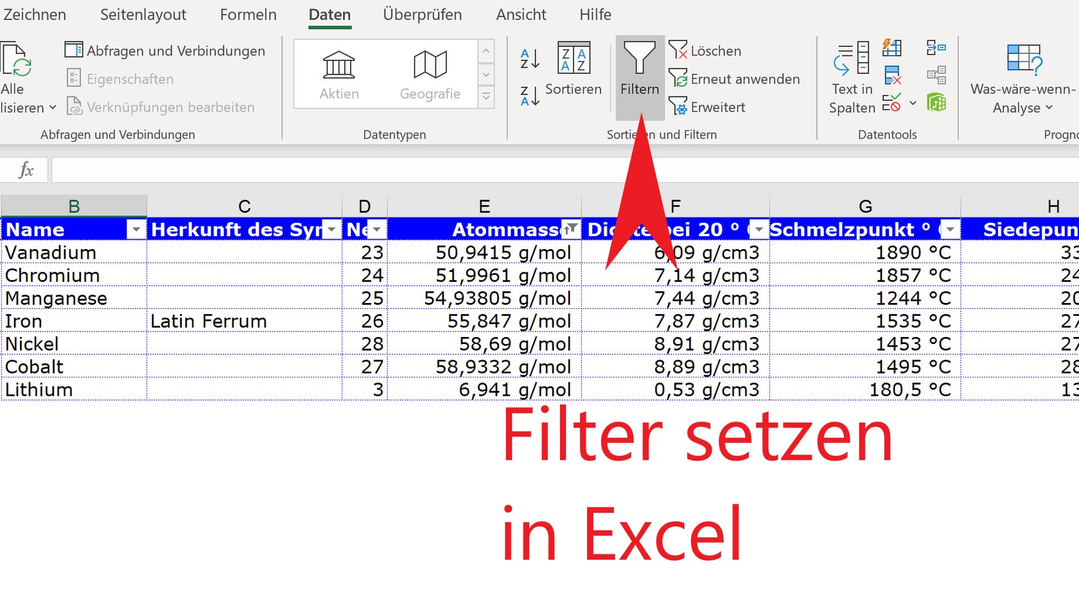This screenshot has width=1079, height=606.
Task: Open the Dichte column filter dropdown
Action: tap(759, 230)
